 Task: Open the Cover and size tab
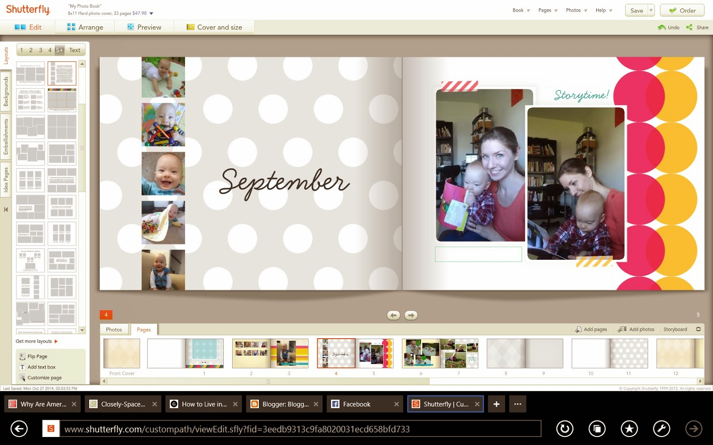click(214, 27)
